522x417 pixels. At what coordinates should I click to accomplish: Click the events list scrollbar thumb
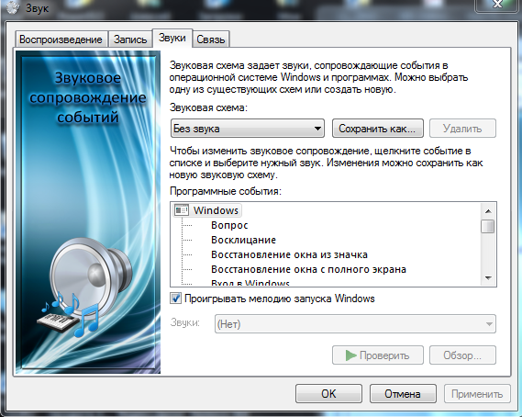pos(488,226)
